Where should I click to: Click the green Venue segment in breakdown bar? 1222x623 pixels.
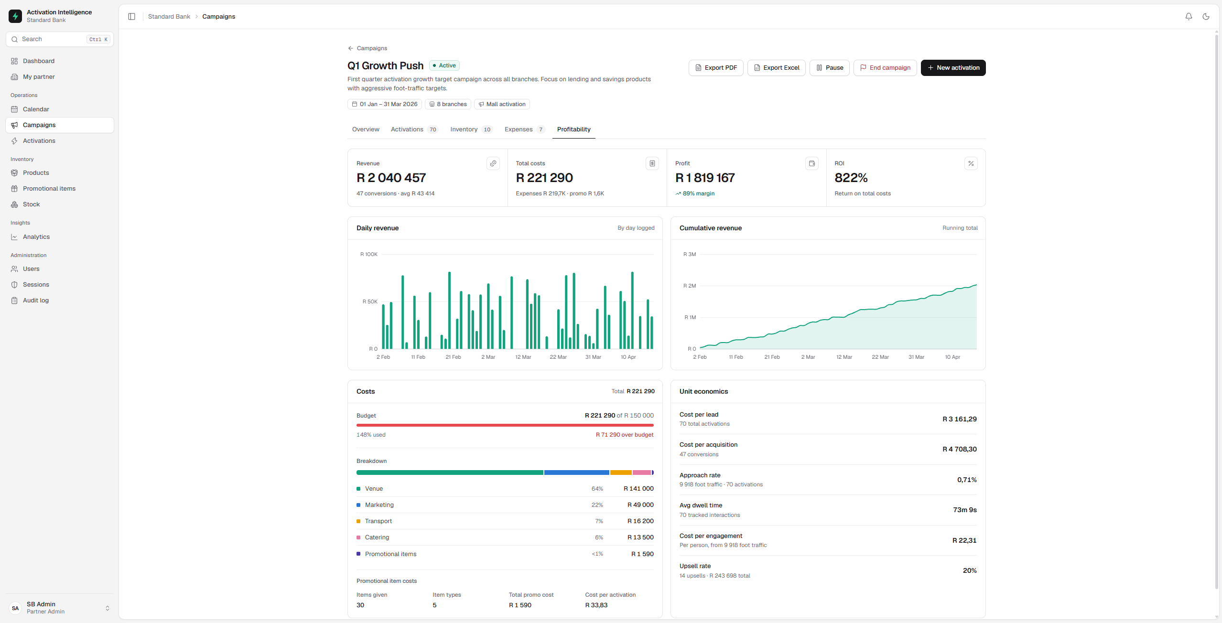coord(450,473)
